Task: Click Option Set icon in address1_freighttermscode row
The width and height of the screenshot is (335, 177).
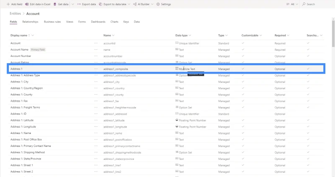Action: (x=177, y=107)
